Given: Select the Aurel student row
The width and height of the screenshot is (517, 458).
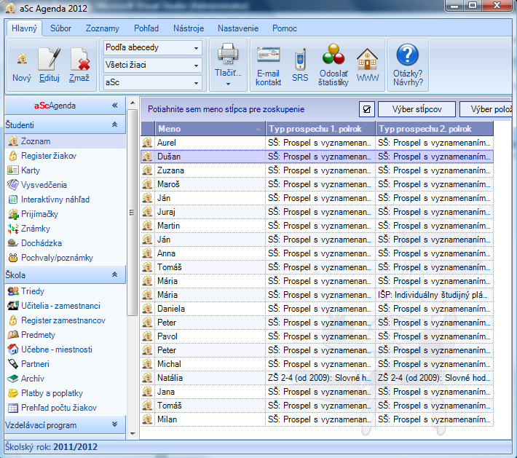Looking at the screenshot, I should click(x=317, y=143).
